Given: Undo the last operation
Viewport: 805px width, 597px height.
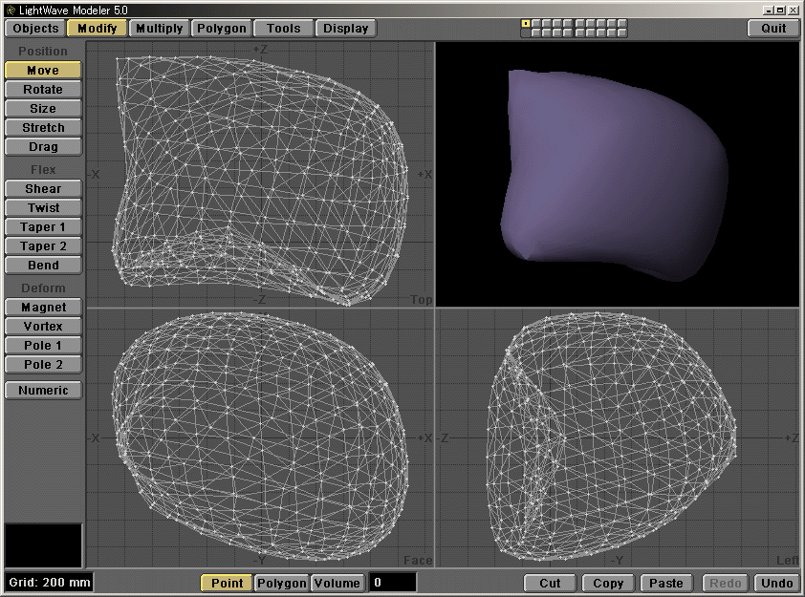Looking at the screenshot, I should pyautogui.click(x=776, y=583).
